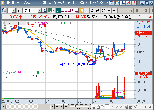Image resolution: width=154 pixels, height=110 pixels.
Task: Click the 전 button
Action: click(19, 10)
